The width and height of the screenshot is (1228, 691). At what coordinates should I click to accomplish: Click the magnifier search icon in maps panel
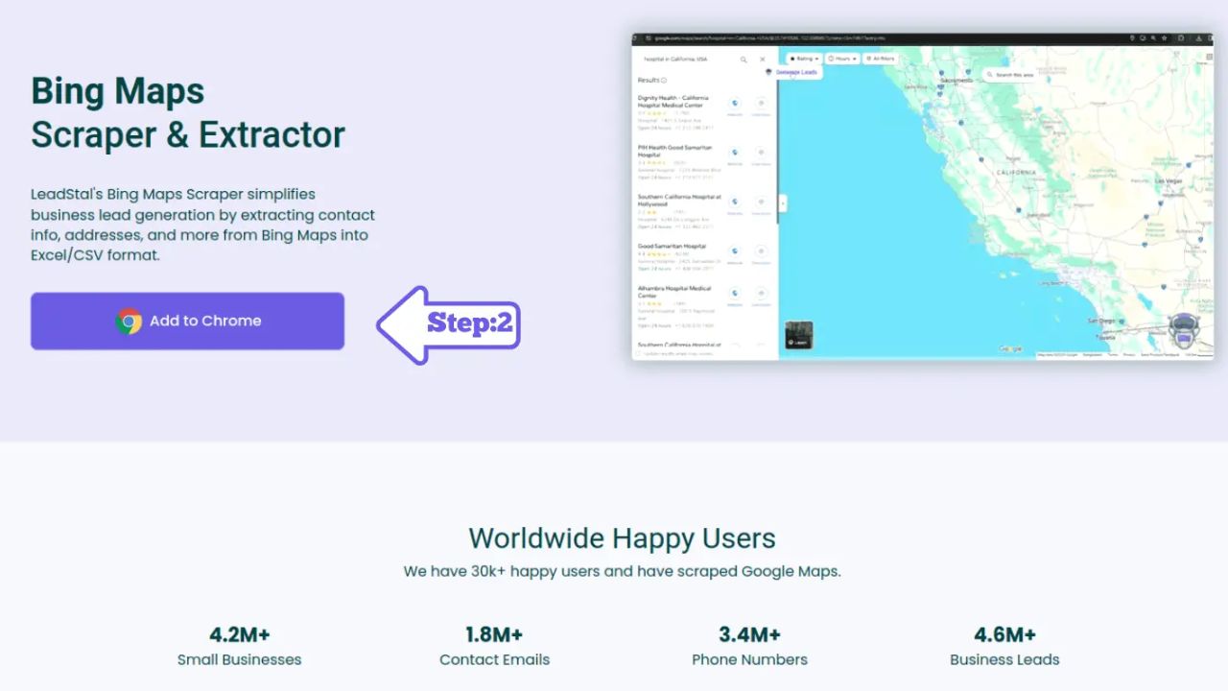[x=743, y=60]
